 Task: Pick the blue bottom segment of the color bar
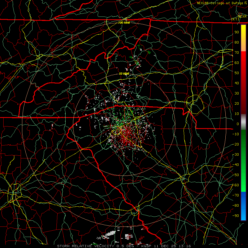click(x=243, y=206)
